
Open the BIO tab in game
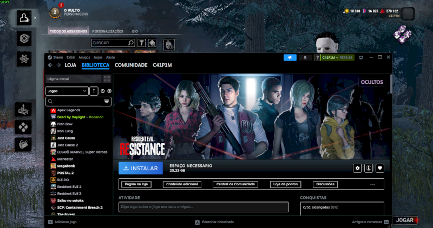tap(135, 31)
